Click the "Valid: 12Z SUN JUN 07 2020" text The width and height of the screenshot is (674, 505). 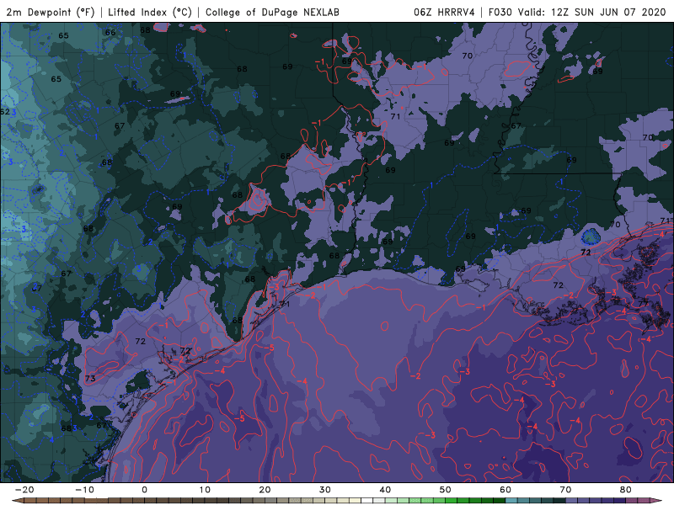(591, 12)
